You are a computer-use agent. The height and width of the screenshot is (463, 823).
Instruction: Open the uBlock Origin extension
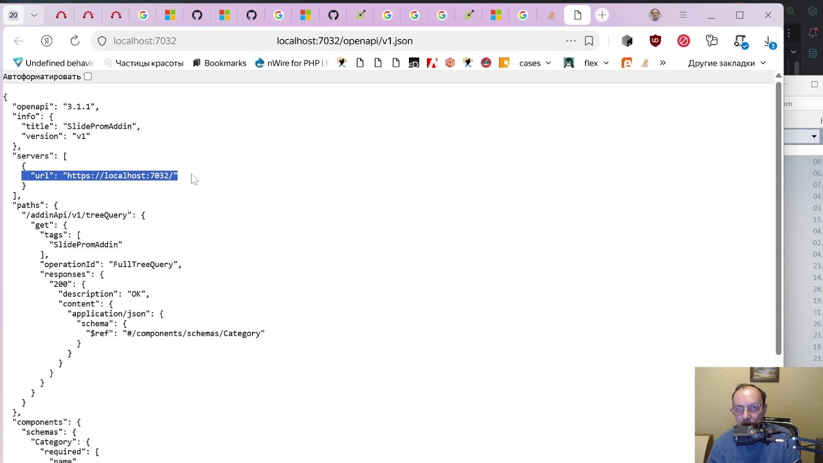coord(655,41)
